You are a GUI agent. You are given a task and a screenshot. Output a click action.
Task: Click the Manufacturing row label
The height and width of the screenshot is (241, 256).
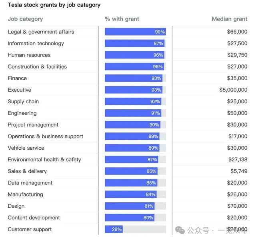(x=25, y=194)
